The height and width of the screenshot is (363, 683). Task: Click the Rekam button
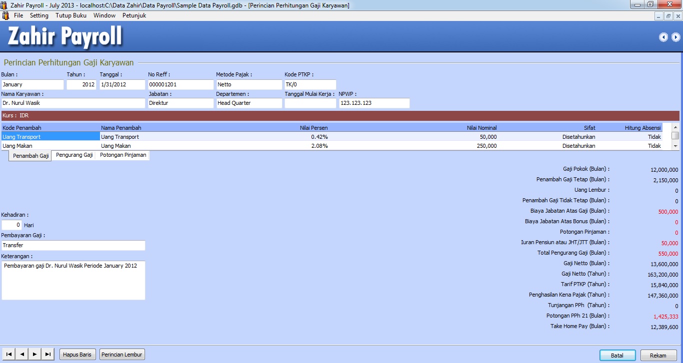pos(658,356)
